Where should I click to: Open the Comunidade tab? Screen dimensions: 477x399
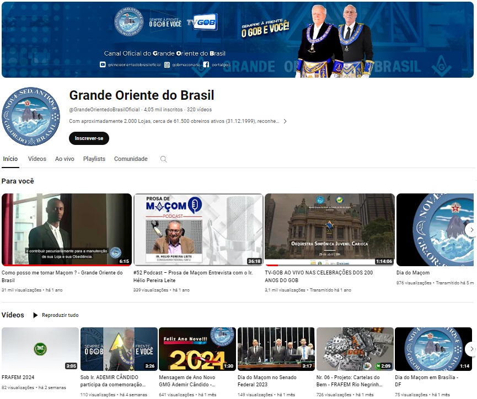click(131, 159)
